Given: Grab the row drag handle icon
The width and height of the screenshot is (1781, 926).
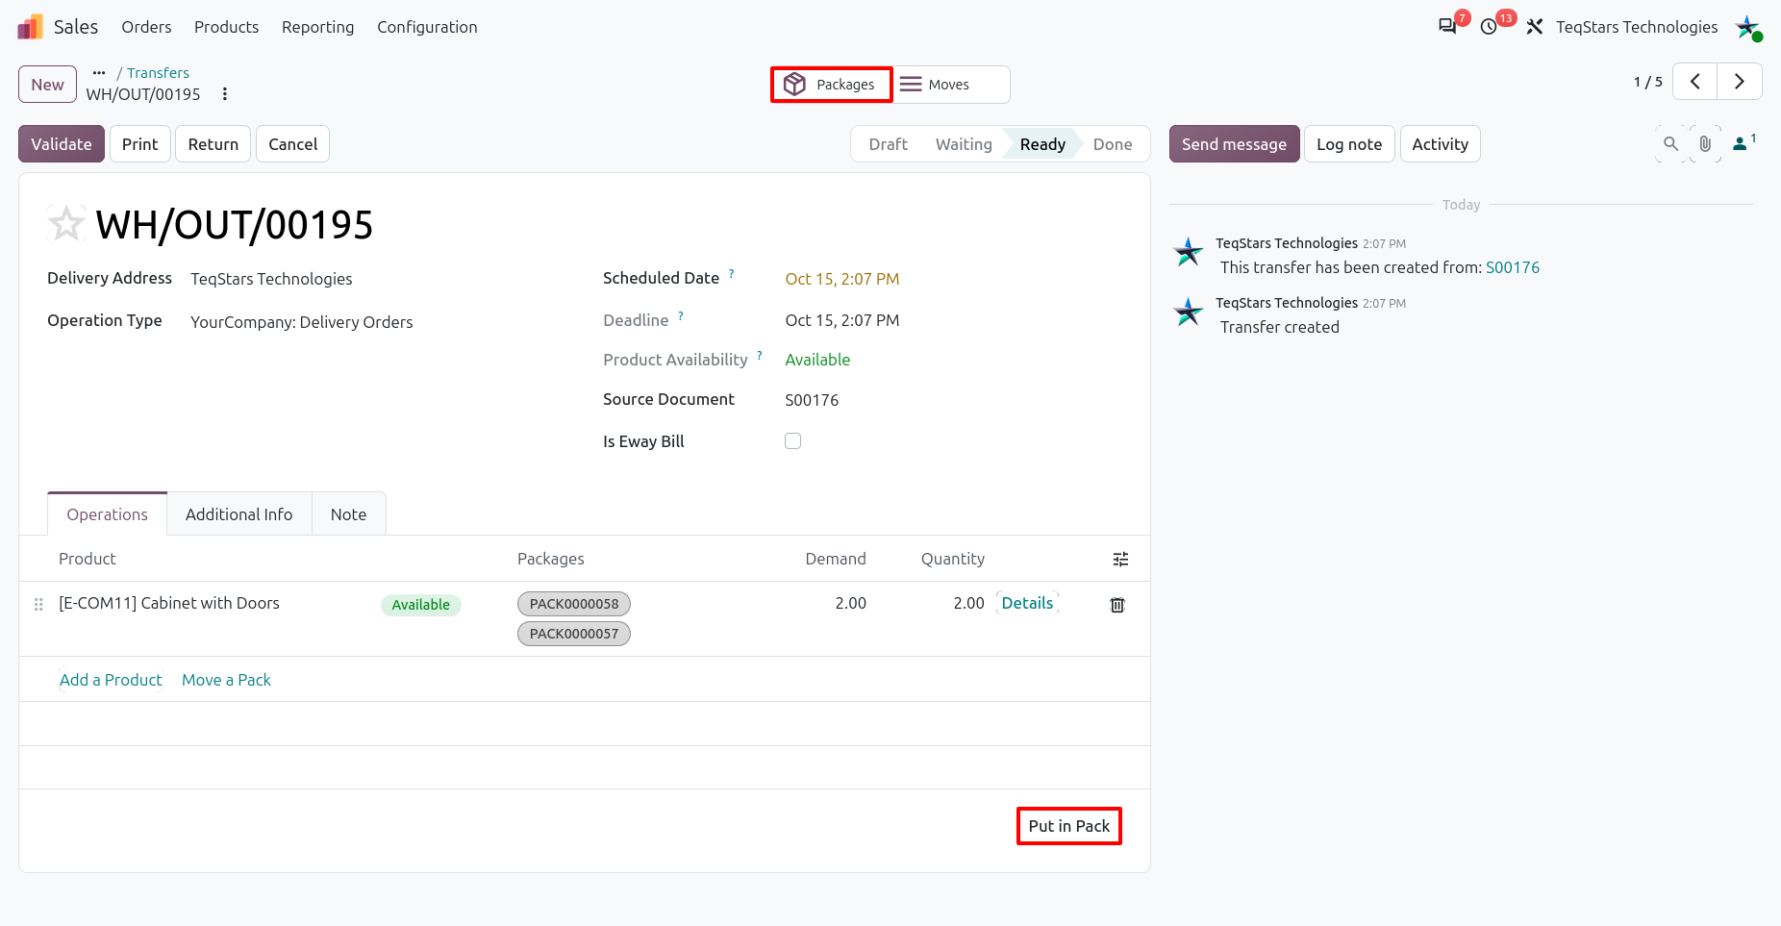Looking at the screenshot, I should coord(38,605).
